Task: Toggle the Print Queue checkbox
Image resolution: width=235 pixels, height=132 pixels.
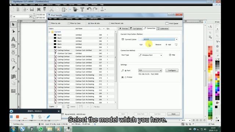Action: [x=167, y=23]
